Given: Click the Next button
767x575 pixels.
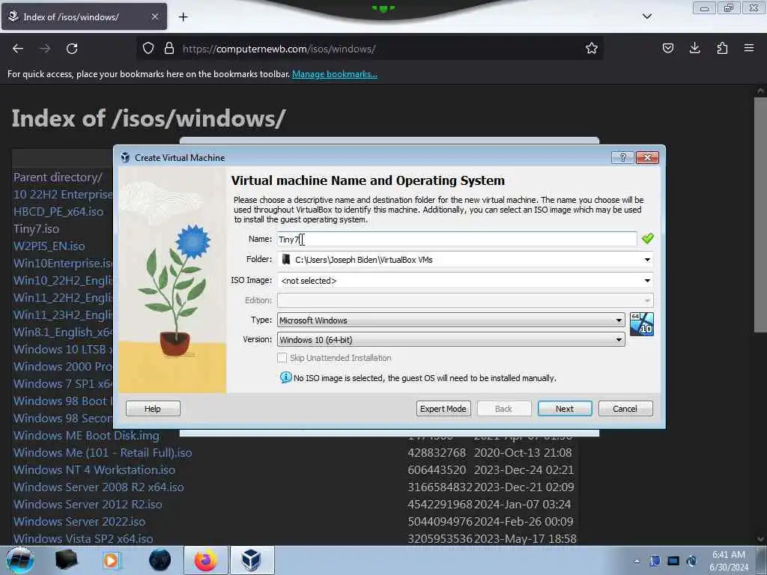Looking at the screenshot, I should click(x=565, y=409).
